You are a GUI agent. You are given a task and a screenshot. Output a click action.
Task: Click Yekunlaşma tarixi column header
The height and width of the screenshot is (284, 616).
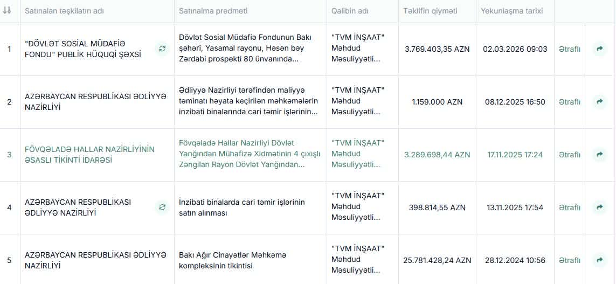click(x=511, y=11)
